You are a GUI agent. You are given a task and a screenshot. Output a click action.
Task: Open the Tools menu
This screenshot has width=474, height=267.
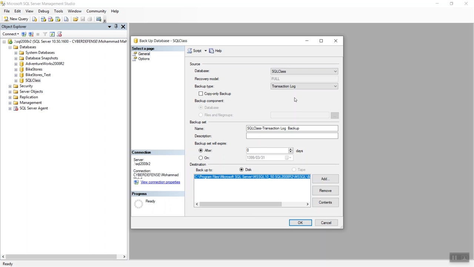pyautogui.click(x=58, y=11)
